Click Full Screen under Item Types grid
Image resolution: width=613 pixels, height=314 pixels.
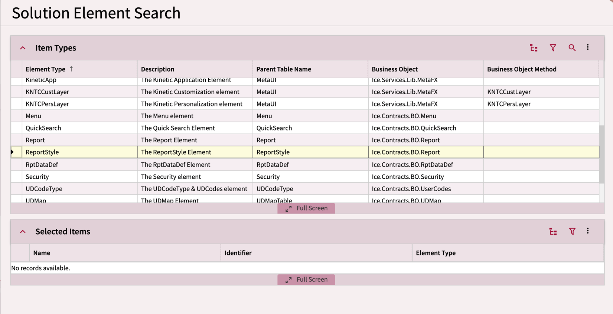pos(306,208)
